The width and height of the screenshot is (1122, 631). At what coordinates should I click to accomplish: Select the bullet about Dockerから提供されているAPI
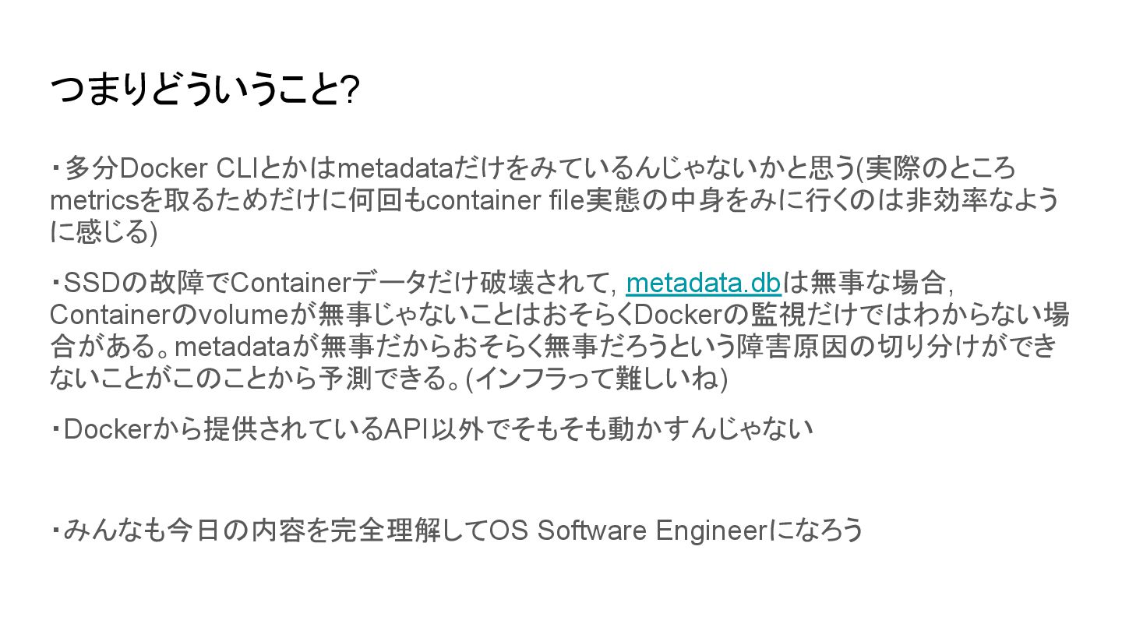[432, 428]
